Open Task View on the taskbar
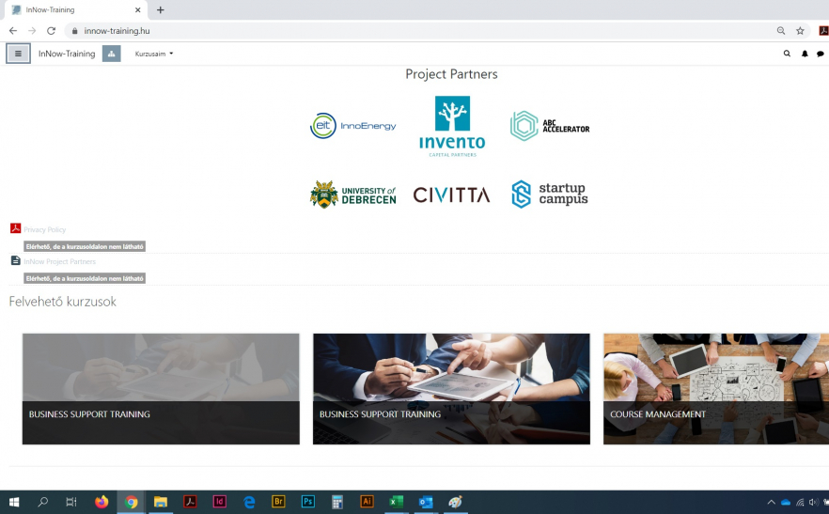 point(71,502)
